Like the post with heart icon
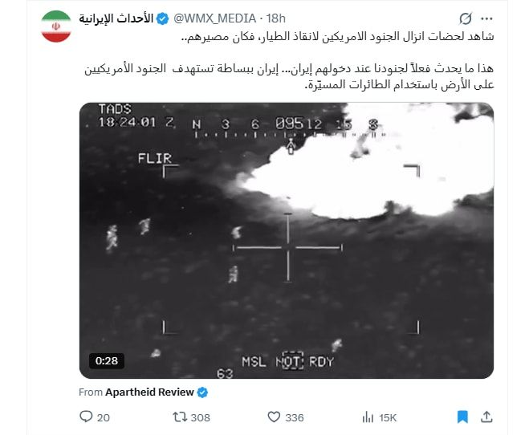The width and height of the screenshot is (529, 435). 274,417
